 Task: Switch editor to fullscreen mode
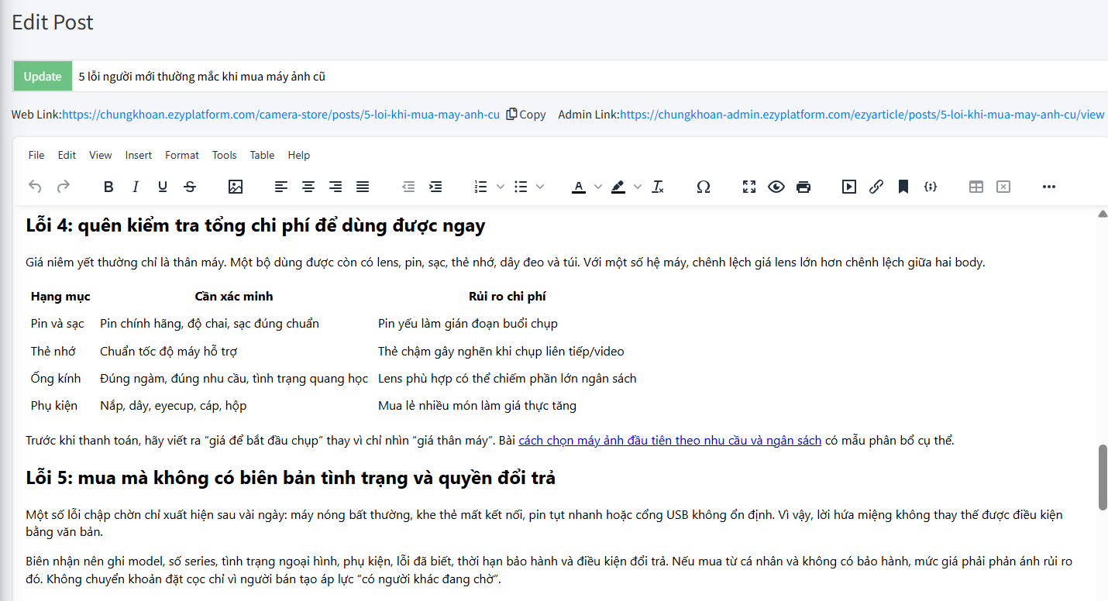(749, 187)
